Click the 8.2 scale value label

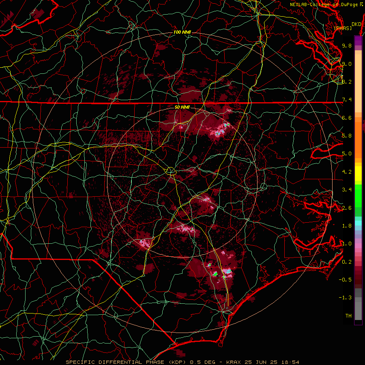click(x=347, y=82)
